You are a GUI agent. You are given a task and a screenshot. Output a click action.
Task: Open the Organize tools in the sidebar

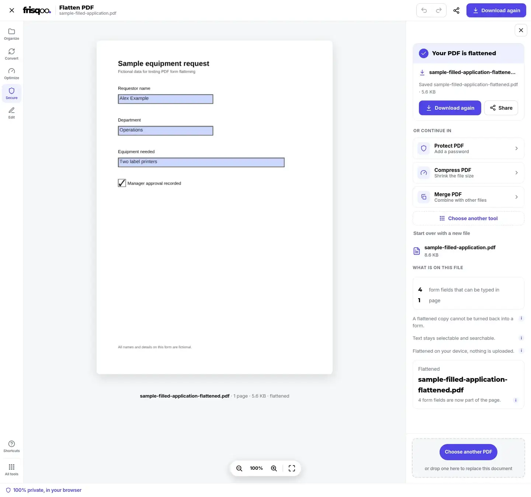pos(11,34)
